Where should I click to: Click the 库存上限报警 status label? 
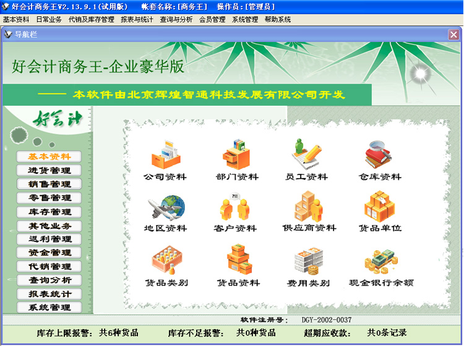(x=64, y=333)
